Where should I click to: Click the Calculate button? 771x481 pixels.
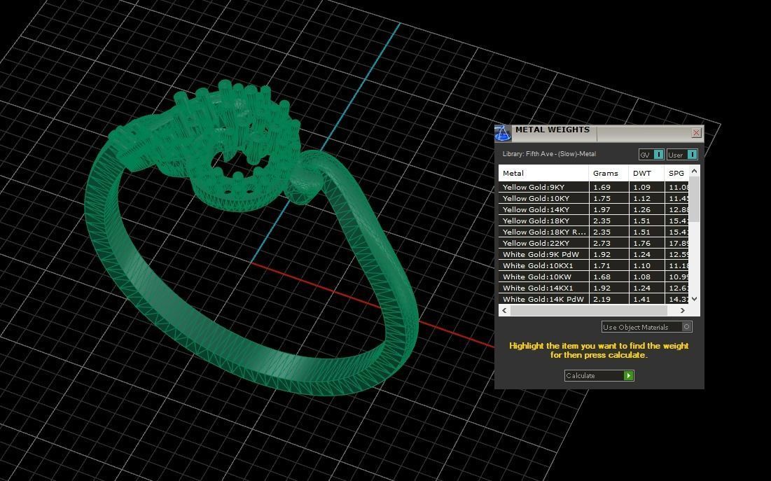tap(599, 375)
